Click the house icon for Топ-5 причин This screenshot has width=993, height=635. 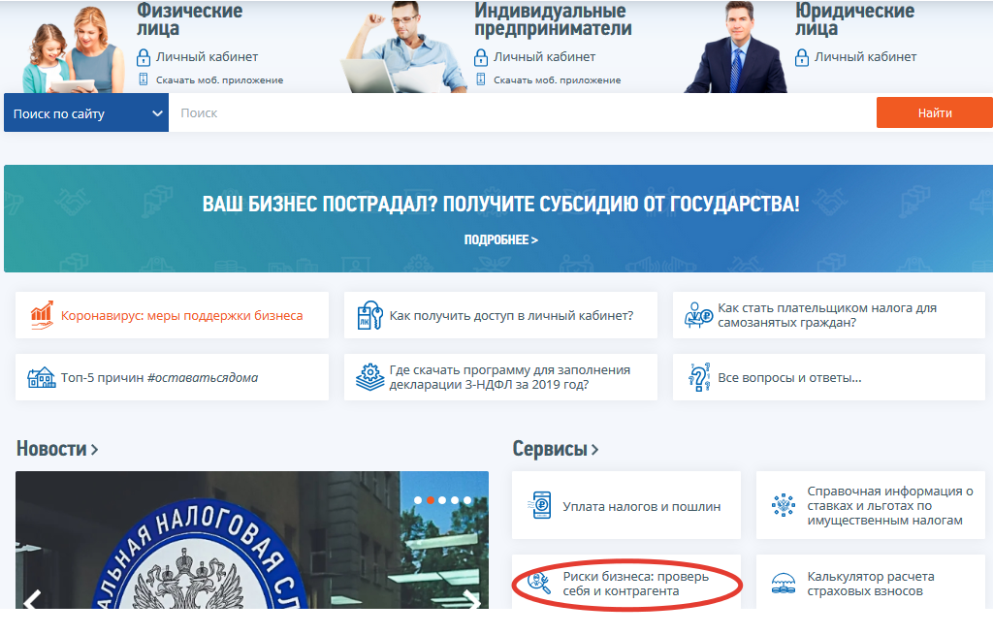pyautogui.click(x=41, y=377)
